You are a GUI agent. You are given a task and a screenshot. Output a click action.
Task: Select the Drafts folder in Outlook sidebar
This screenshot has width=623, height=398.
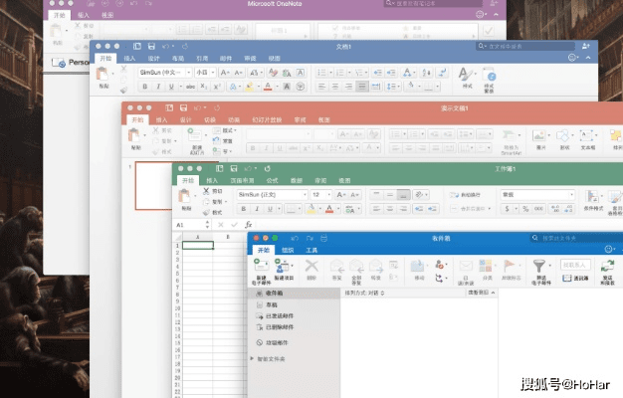click(x=272, y=304)
